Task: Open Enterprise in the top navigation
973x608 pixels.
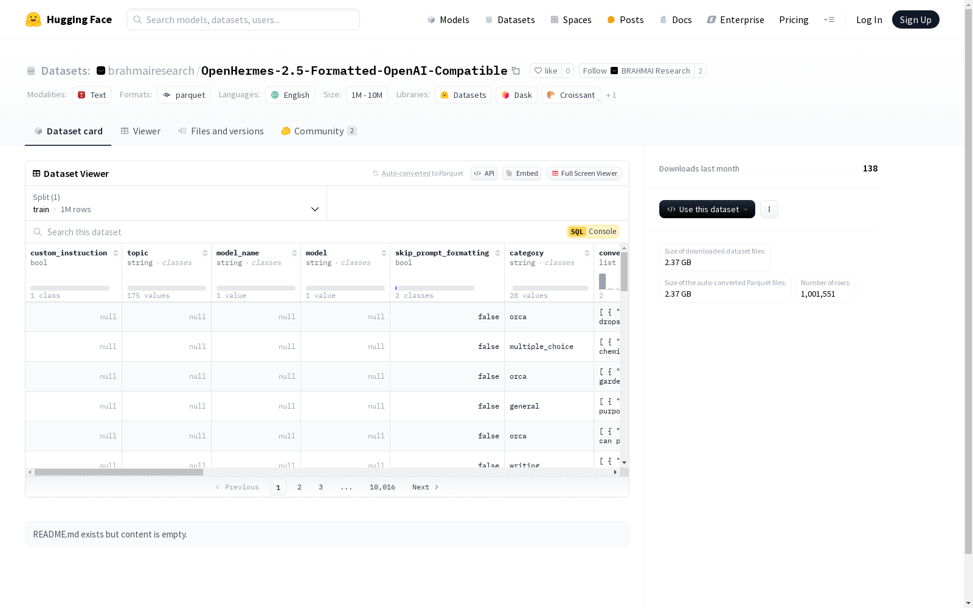Action: tap(736, 19)
